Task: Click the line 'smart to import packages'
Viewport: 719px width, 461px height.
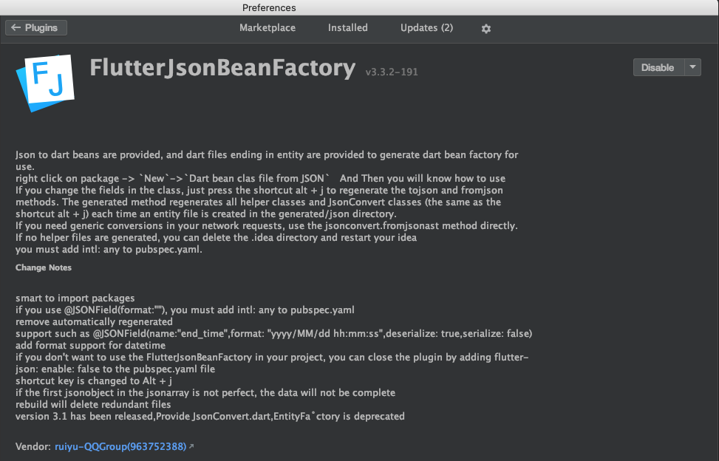Action: click(x=75, y=298)
